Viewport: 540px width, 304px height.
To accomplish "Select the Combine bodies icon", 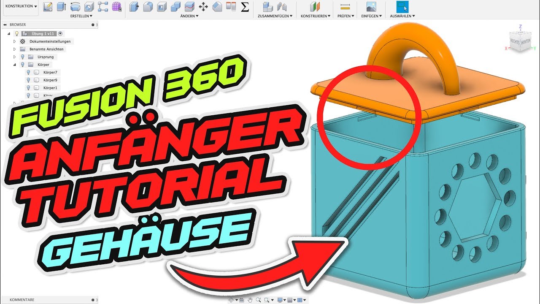I will [x=175, y=6].
